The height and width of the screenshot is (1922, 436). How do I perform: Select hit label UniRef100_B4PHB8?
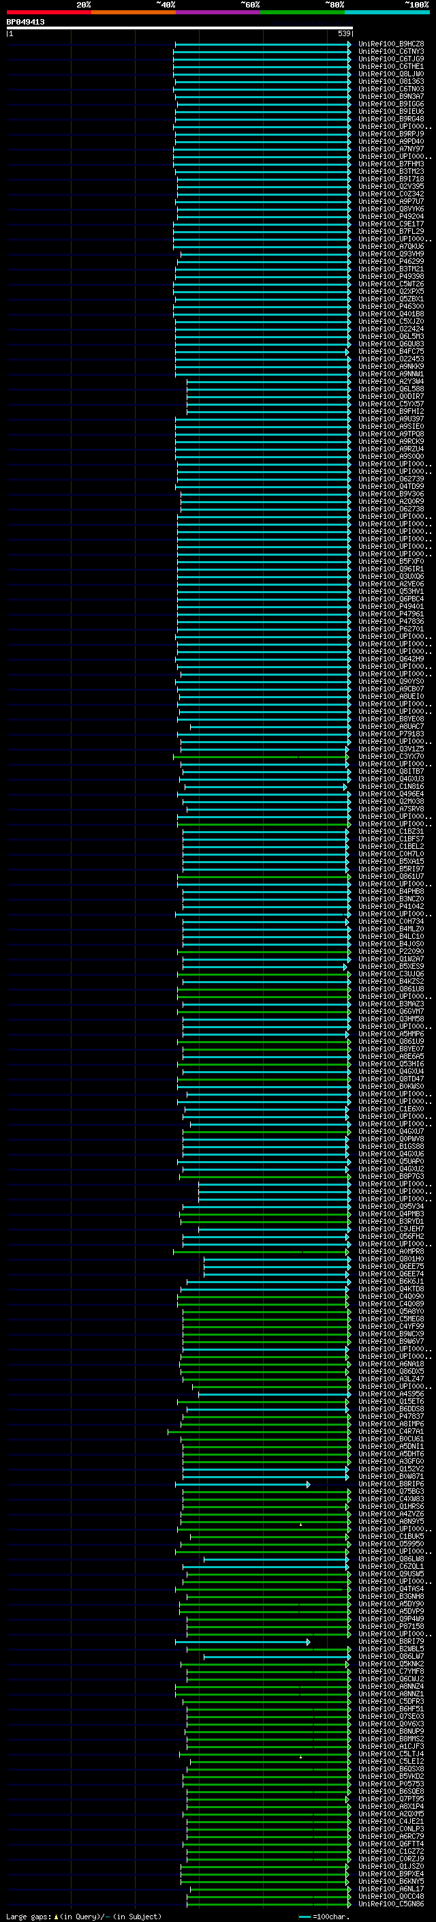(x=390, y=892)
